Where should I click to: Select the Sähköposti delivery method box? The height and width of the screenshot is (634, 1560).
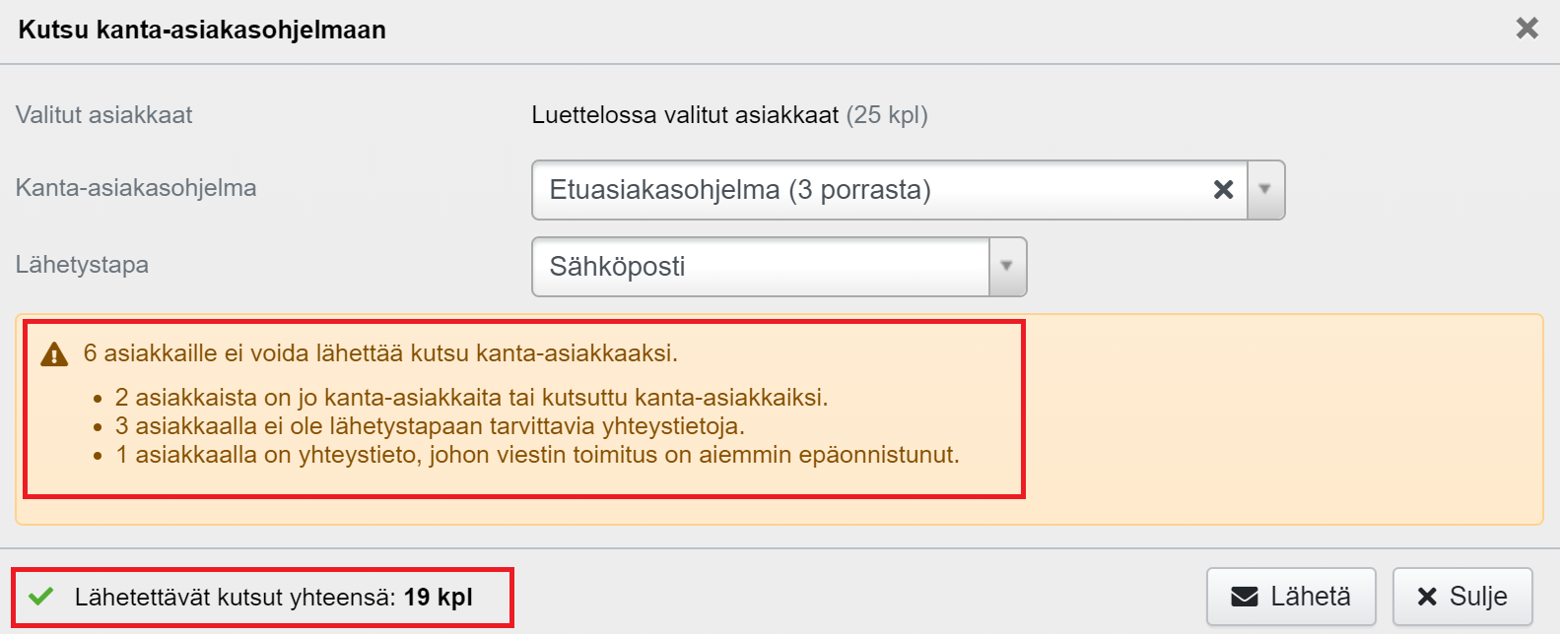[x=759, y=267]
